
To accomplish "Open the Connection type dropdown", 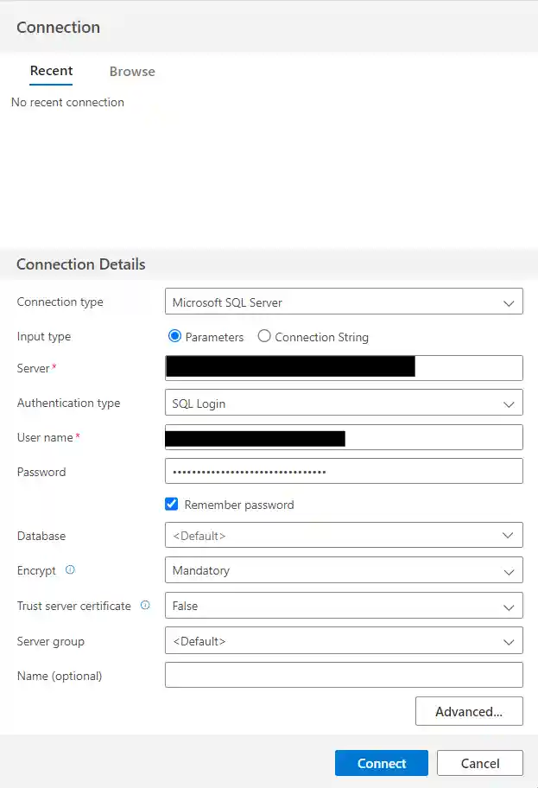I will (x=344, y=302).
